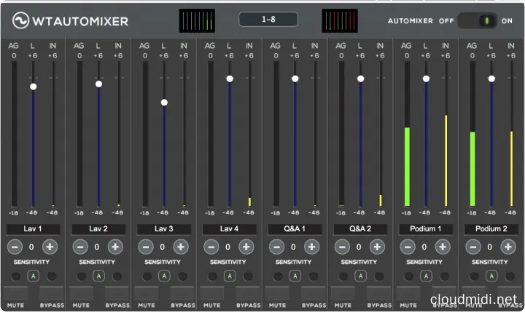Click the red channel overview meter thumbnail

pos(340,20)
